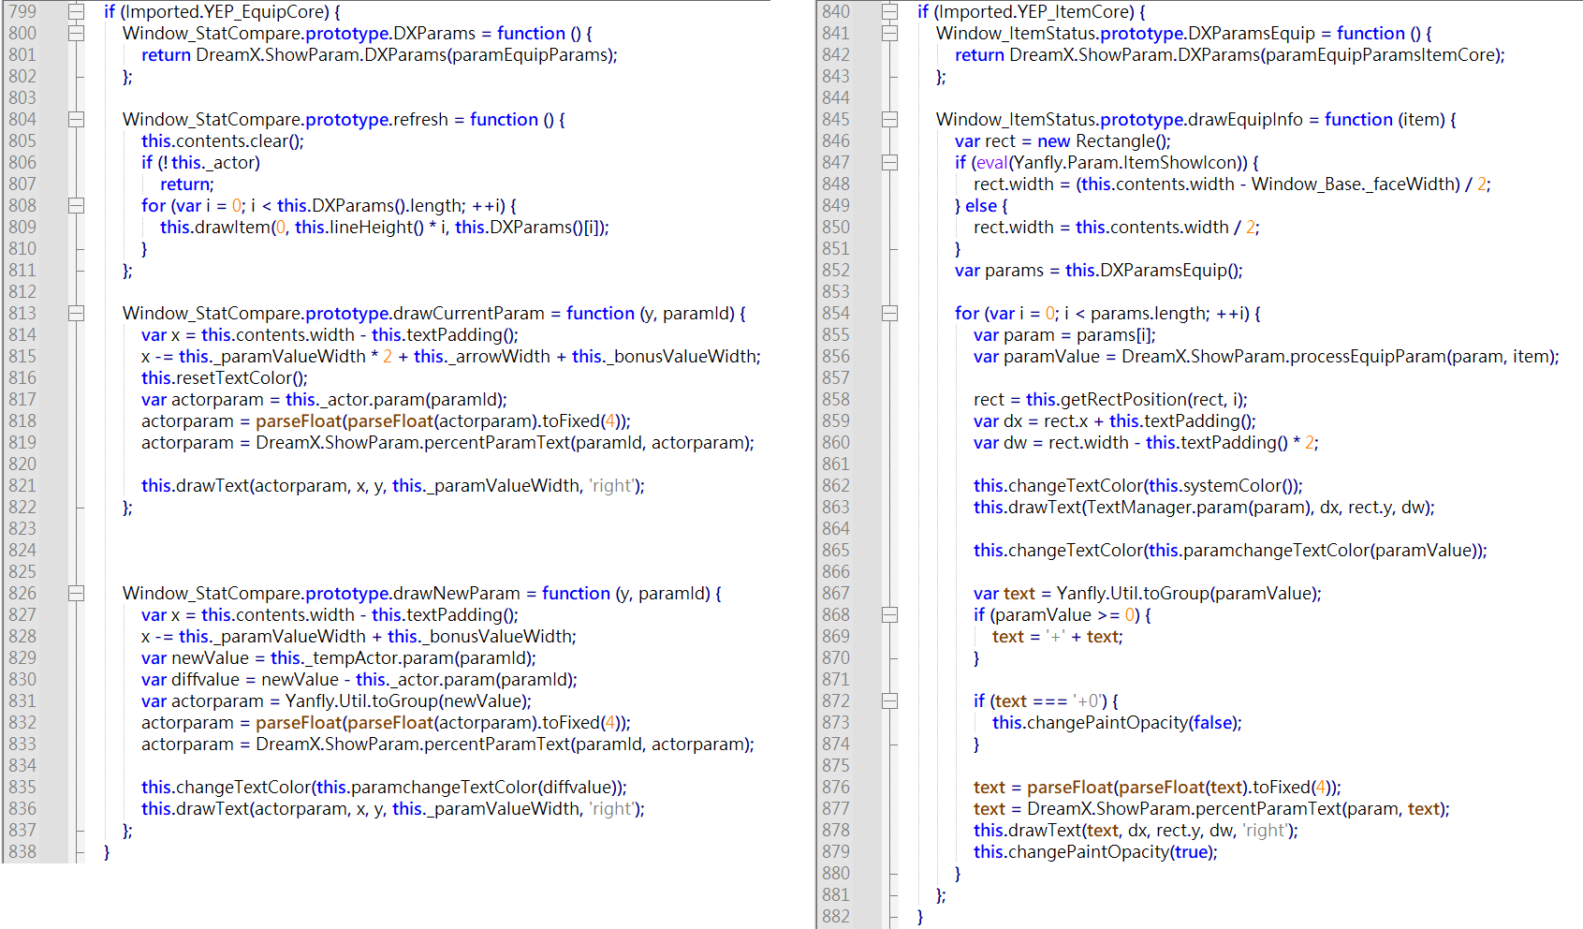Viewport: 1583px width, 929px height.
Task: Collapse the for loop fold at line 854
Action: pos(890,314)
